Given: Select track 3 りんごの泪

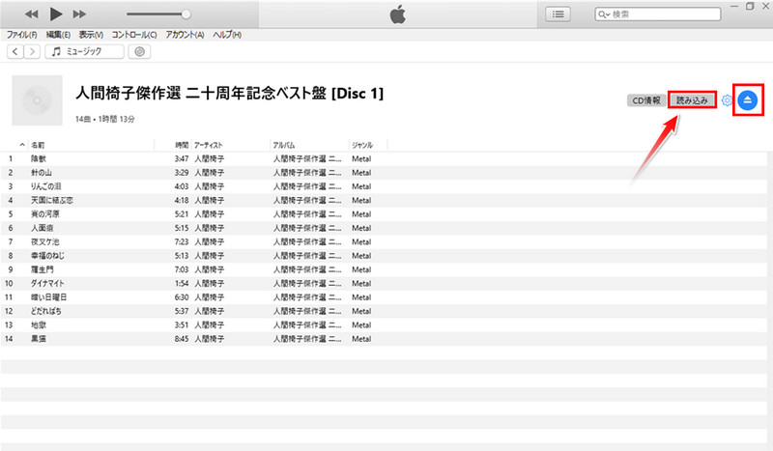Looking at the screenshot, I should pyautogui.click(x=384, y=186).
